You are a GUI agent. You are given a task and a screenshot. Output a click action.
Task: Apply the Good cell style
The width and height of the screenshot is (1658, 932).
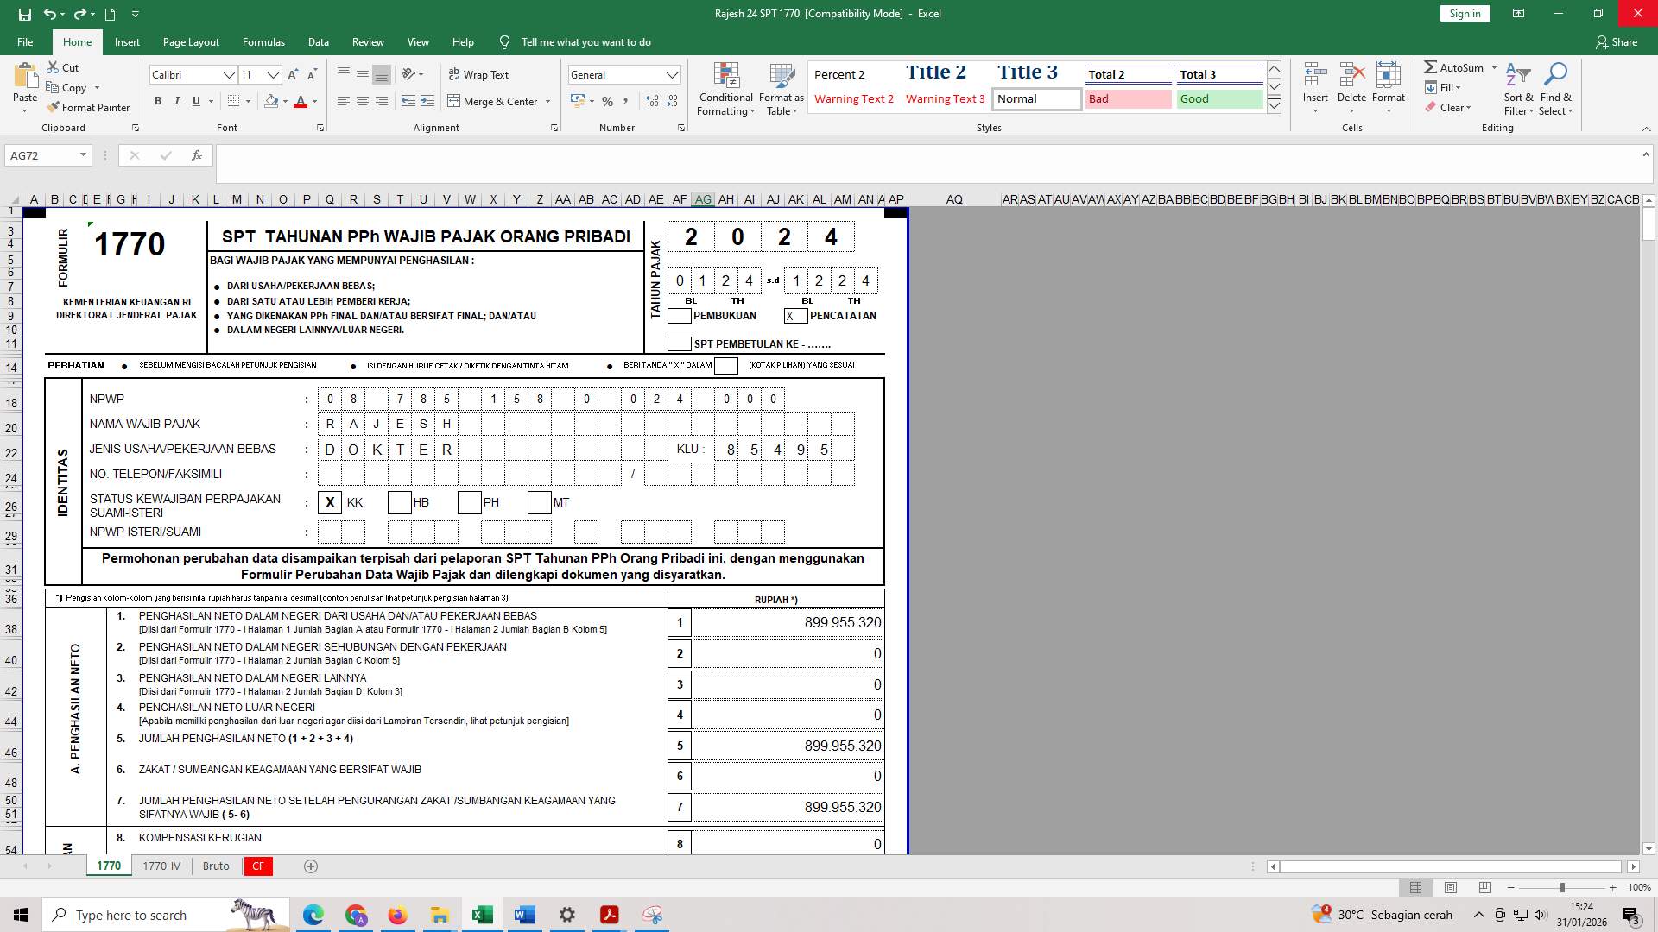pos(1218,98)
